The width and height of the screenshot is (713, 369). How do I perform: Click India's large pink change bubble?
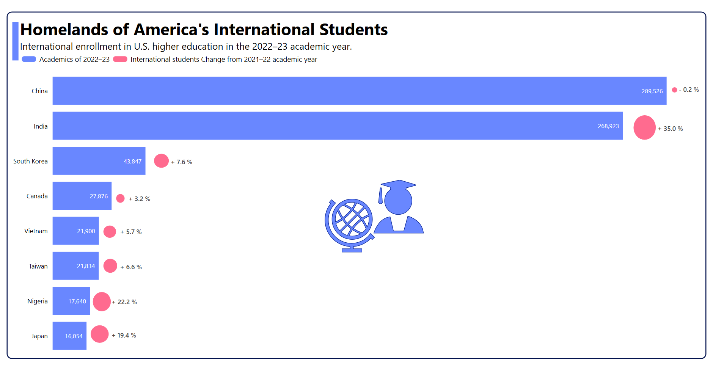pyautogui.click(x=644, y=127)
